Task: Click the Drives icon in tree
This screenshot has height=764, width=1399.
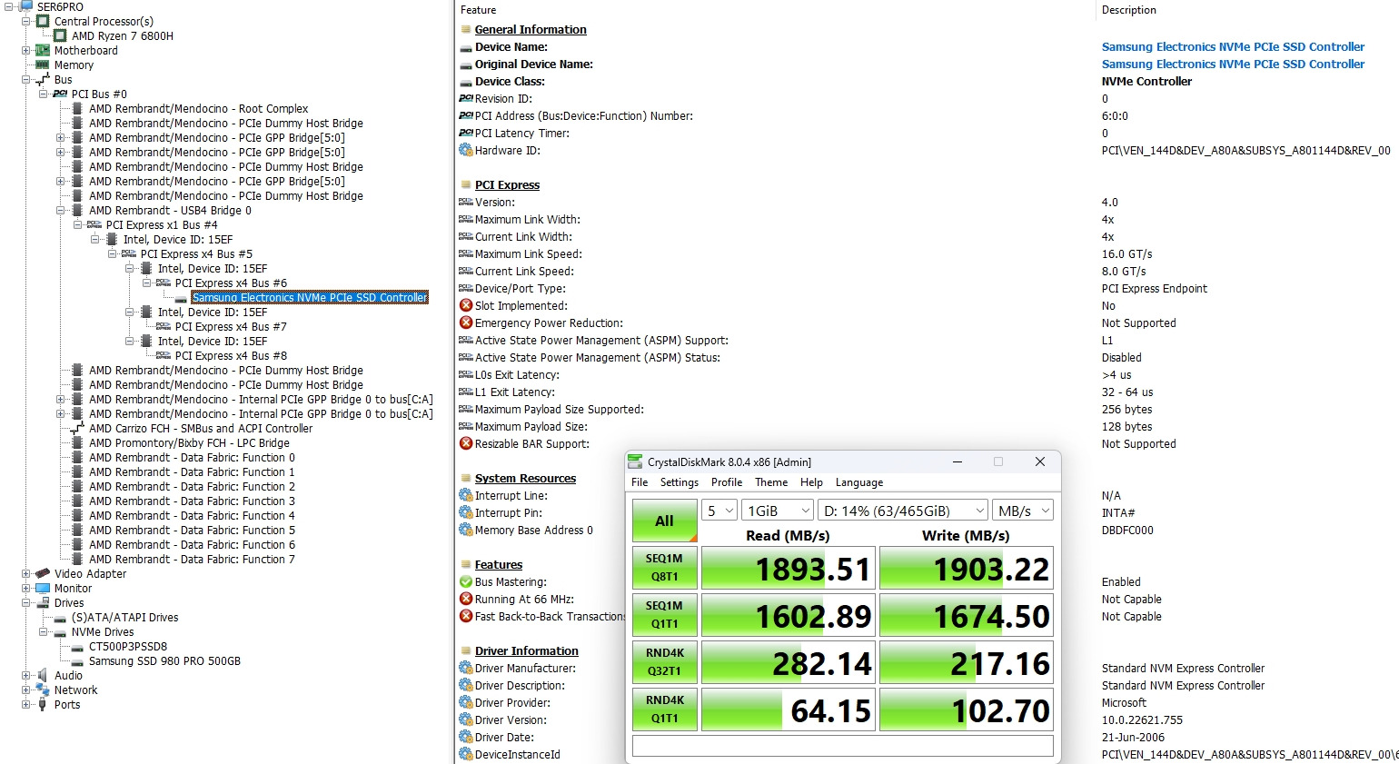Action: tap(43, 602)
